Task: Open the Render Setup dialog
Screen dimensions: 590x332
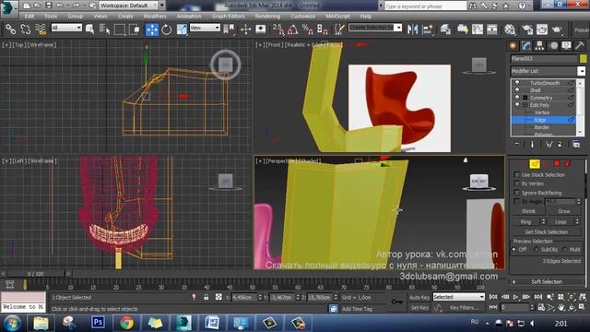Action: click(527, 29)
